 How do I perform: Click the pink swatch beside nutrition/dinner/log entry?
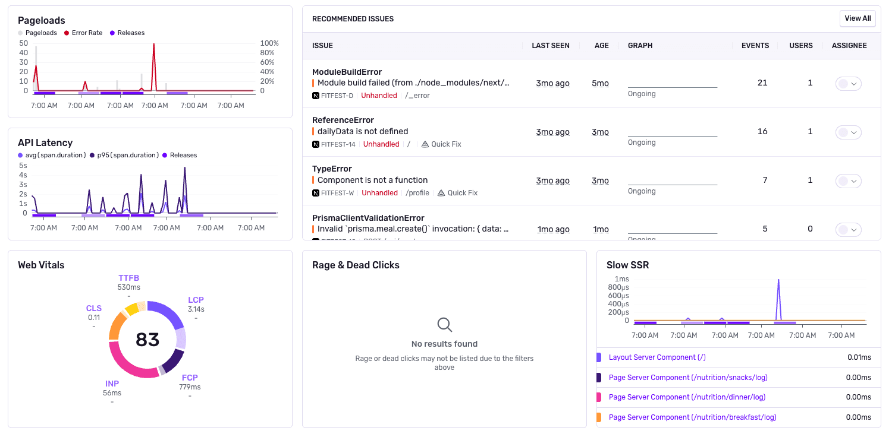(x=599, y=397)
